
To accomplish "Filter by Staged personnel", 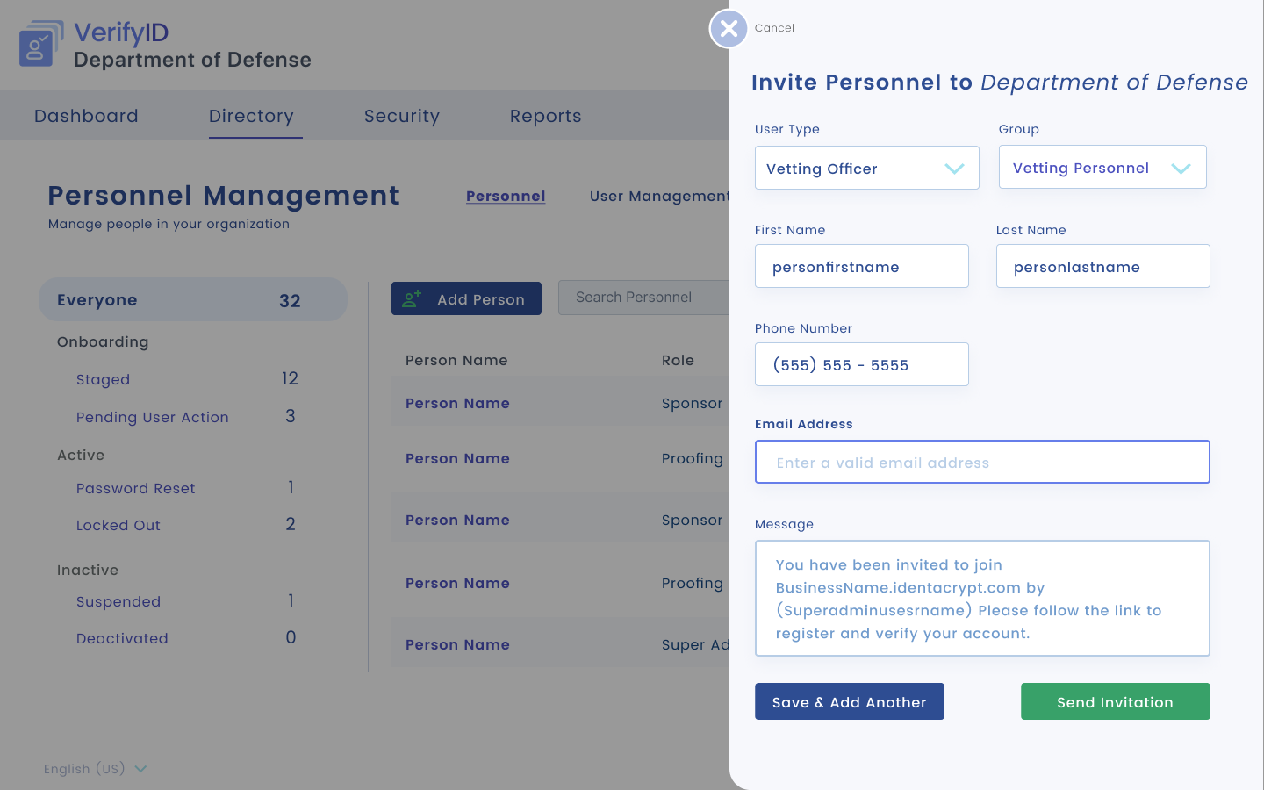I will tap(103, 379).
